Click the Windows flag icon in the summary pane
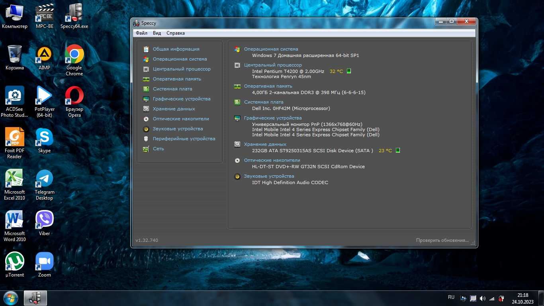This screenshot has height=306, width=544. (237, 49)
